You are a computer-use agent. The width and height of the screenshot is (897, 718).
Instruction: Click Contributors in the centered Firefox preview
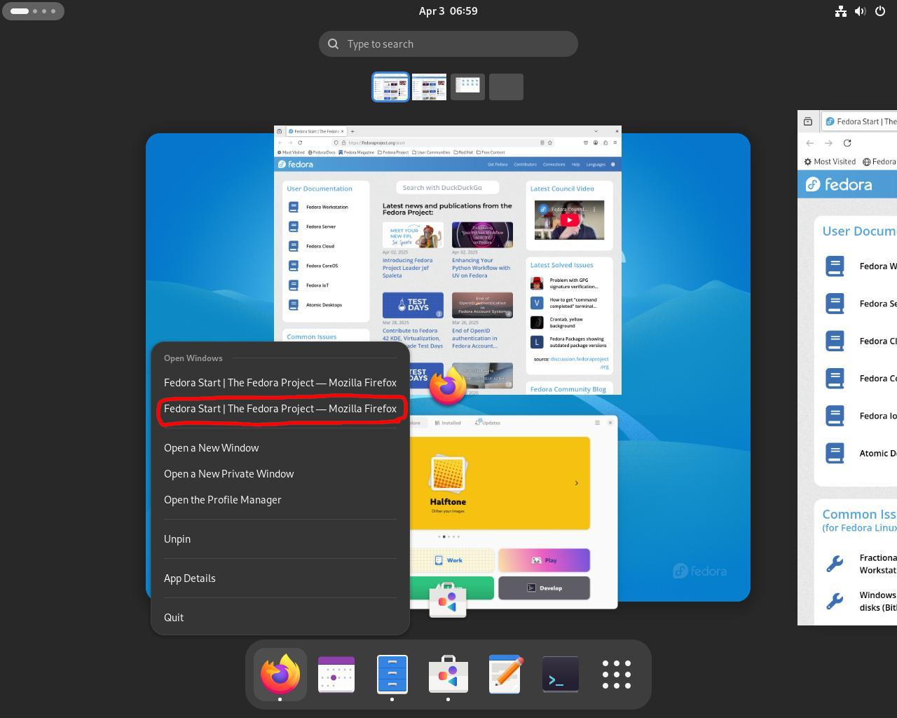click(x=525, y=164)
